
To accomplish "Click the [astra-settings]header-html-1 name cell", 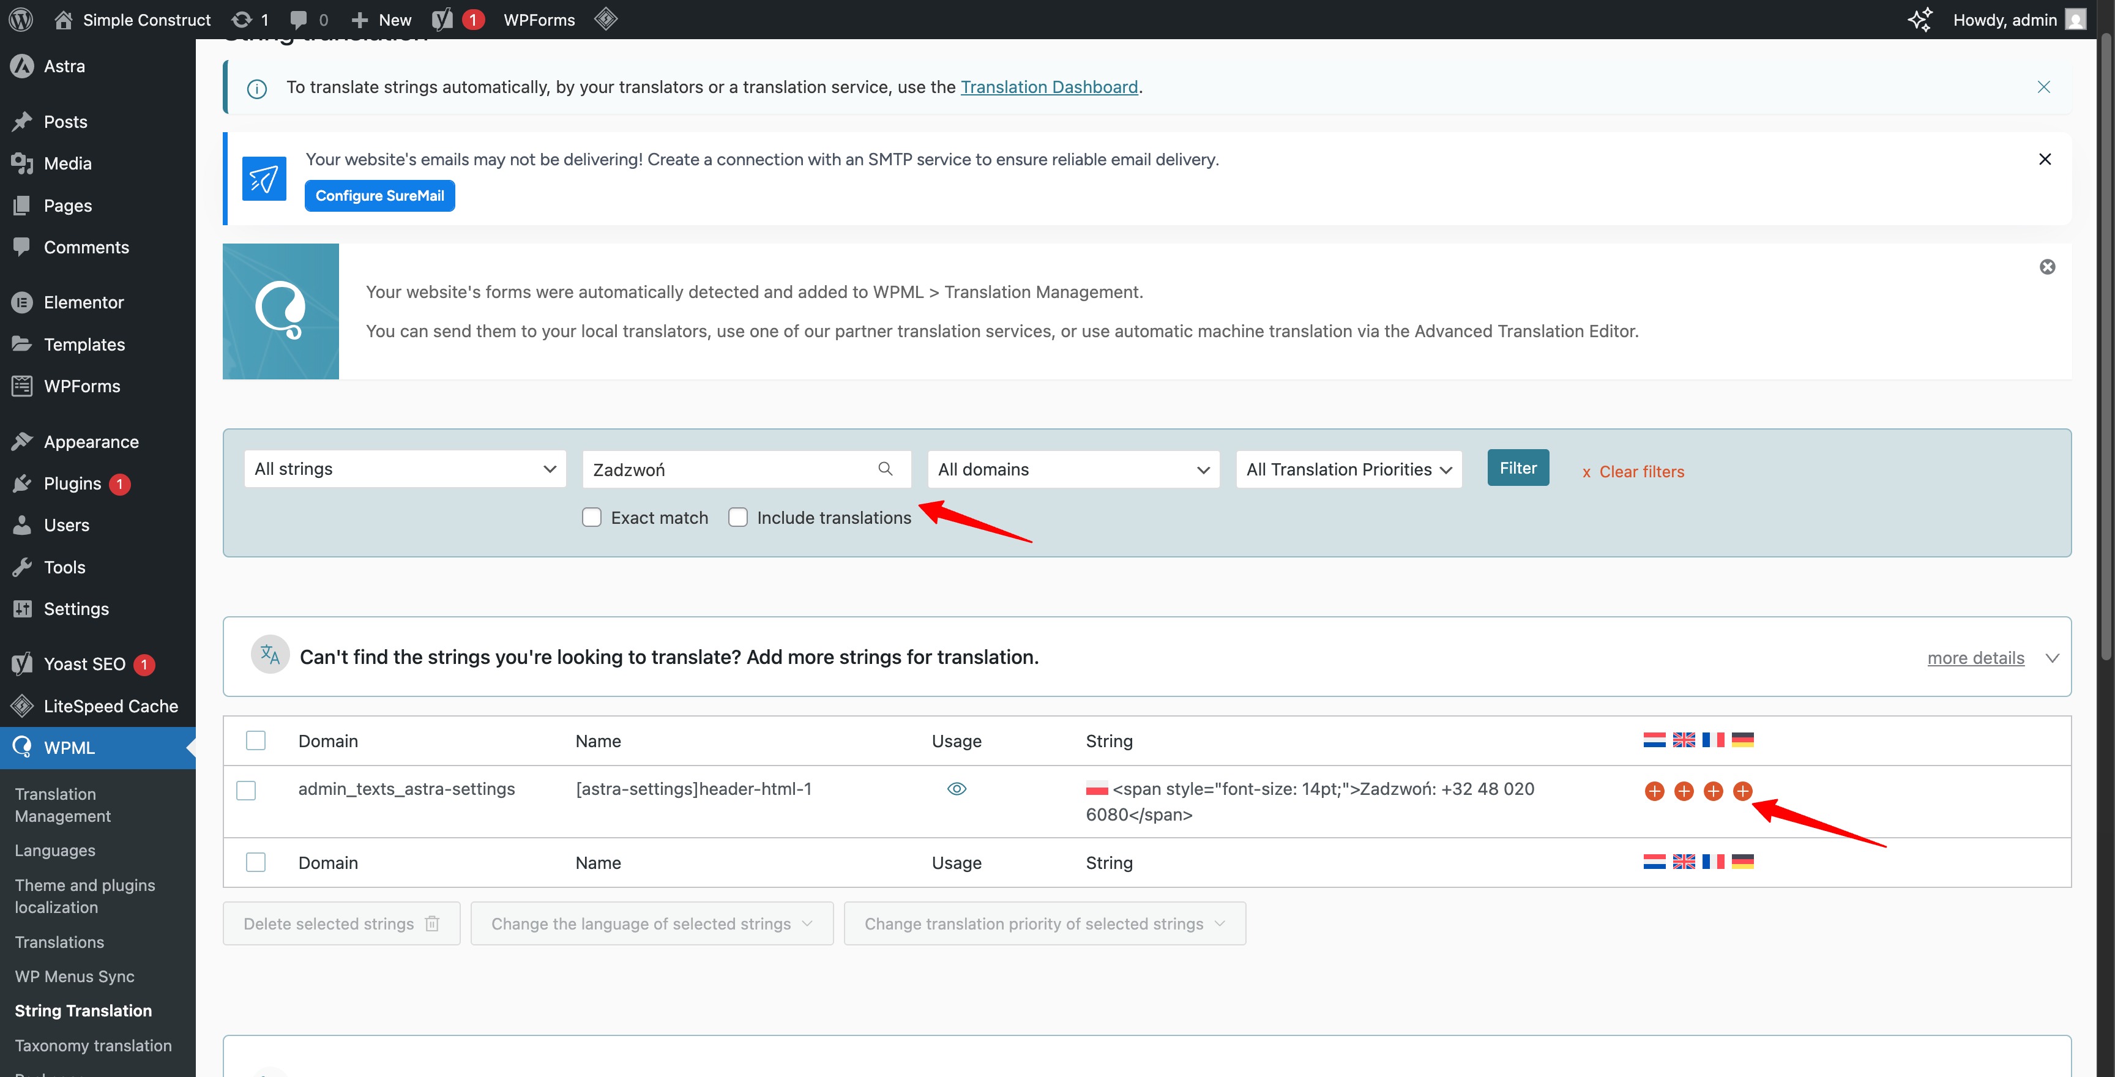I will pos(694,789).
